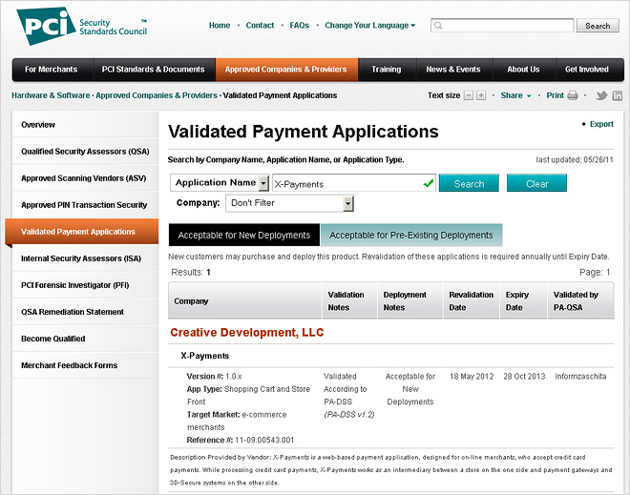630x495 pixels.
Task: Open Approved Scanning Vendors (ASV) page
Action: (85, 178)
